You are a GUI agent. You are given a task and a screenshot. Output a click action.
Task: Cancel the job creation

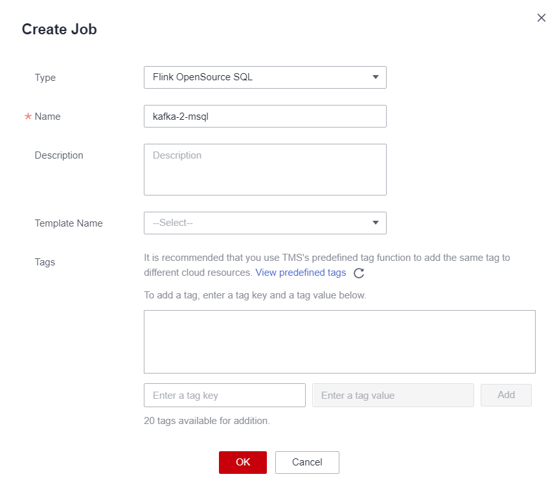pos(307,462)
